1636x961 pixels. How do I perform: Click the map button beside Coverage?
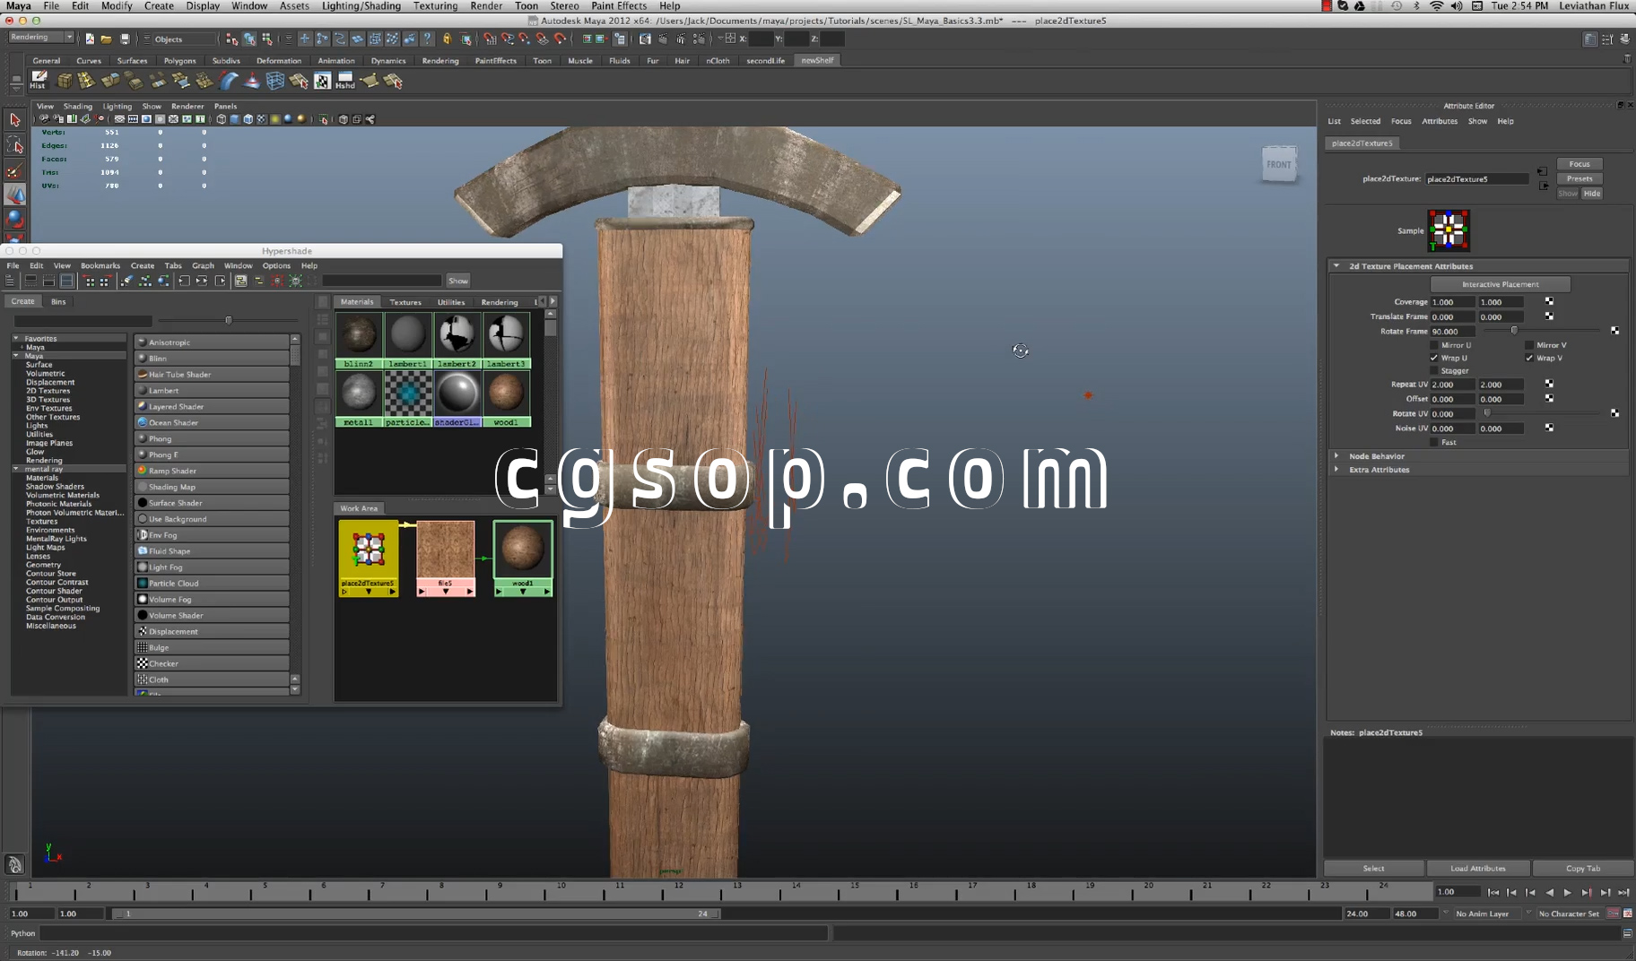[1549, 302]
